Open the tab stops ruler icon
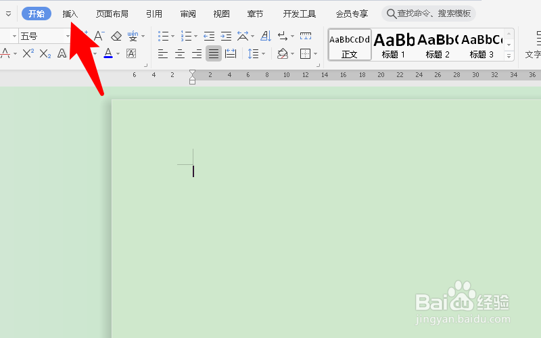 [306, 36]
